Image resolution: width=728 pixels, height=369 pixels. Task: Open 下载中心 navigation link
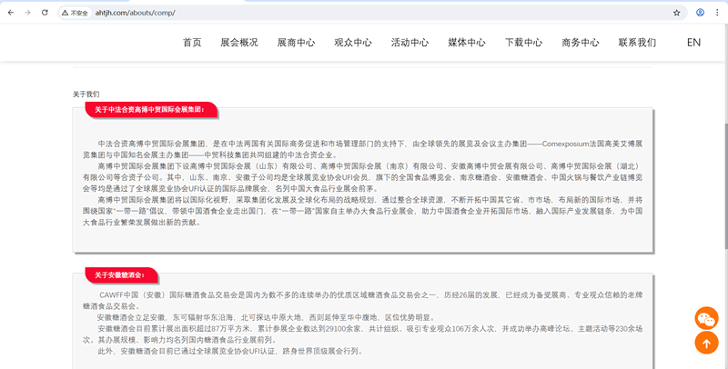pyautogui.click(x=523, y=43)
